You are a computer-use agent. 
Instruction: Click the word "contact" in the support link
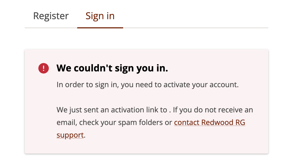click(x=187, y=123)
